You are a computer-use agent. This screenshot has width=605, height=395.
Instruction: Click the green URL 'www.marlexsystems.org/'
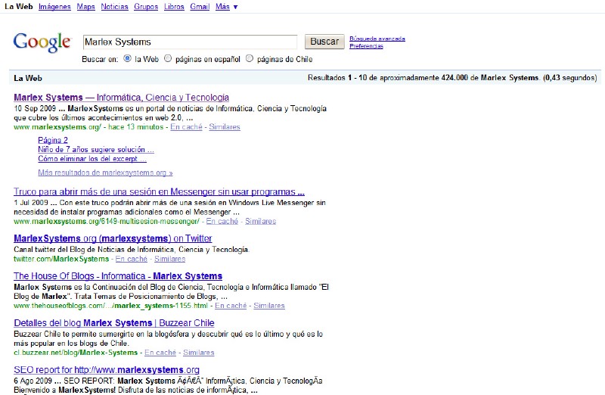[57, 127]
